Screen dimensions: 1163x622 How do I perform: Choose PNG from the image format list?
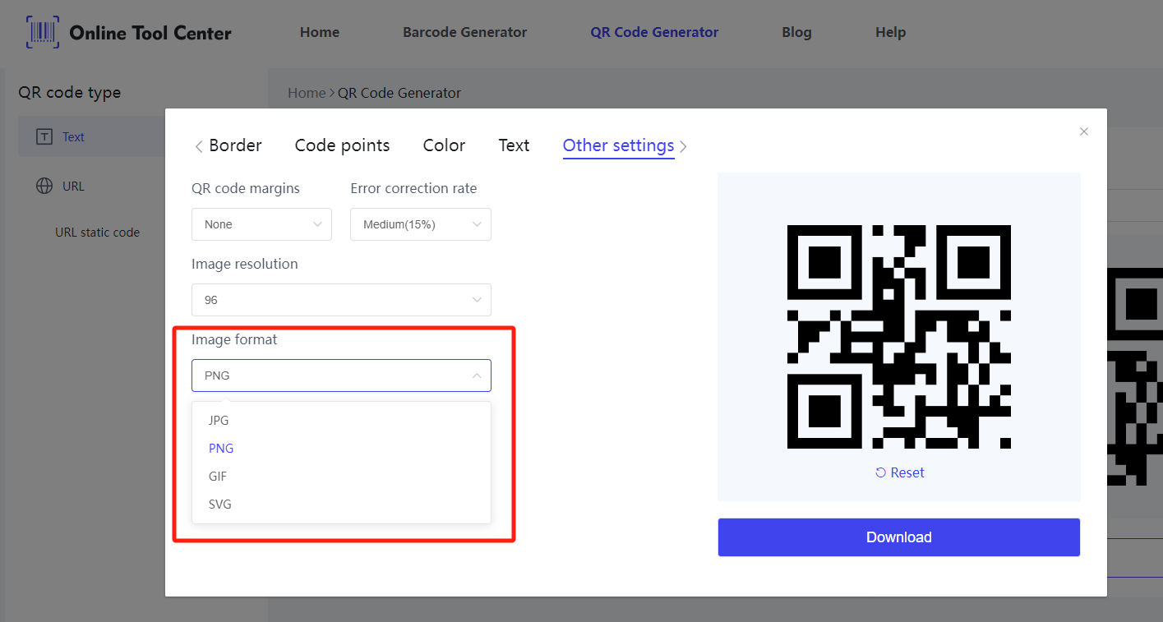(341, 448)
